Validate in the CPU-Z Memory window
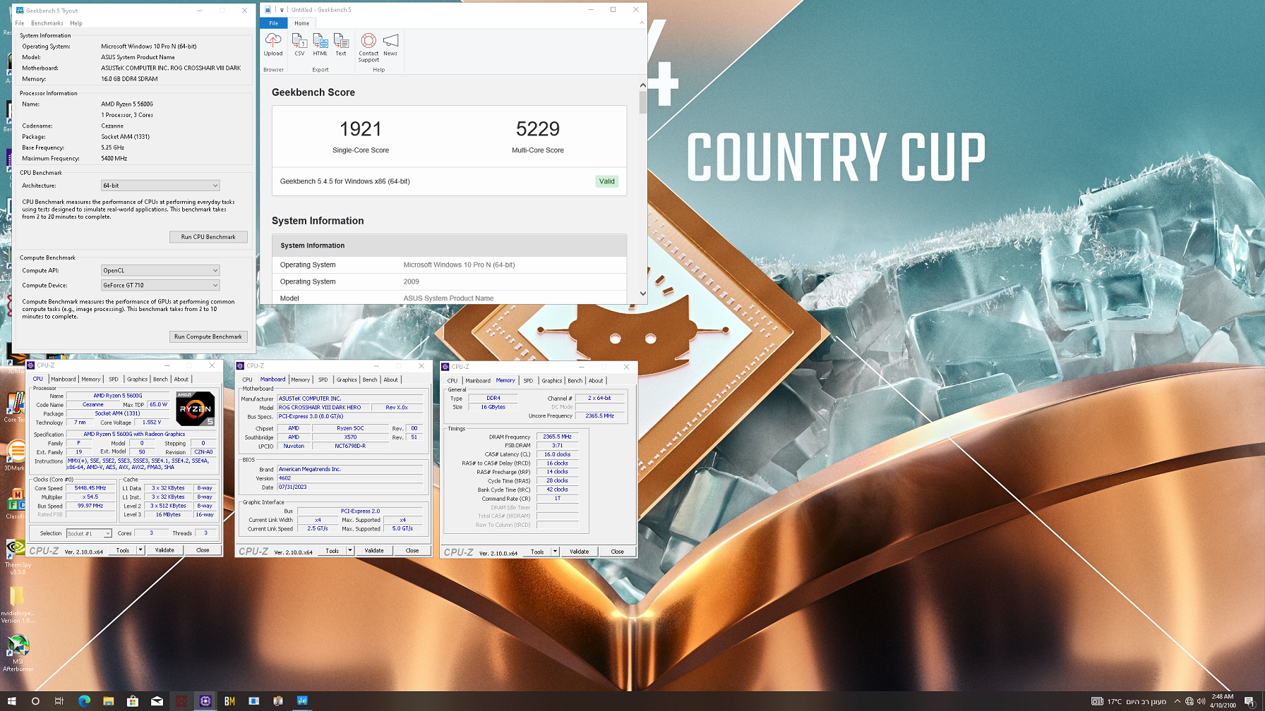Screen dimensions: 1265x711 coord(580,552)
